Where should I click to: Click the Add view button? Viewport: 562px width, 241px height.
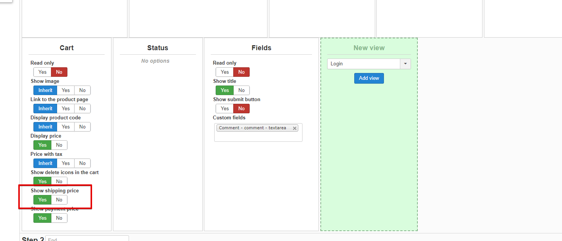(369, 78)
